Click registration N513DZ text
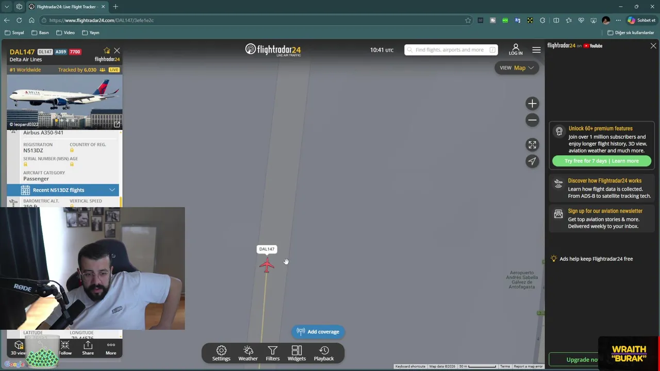This screenshot has height=371, width=660. (33, 150)
